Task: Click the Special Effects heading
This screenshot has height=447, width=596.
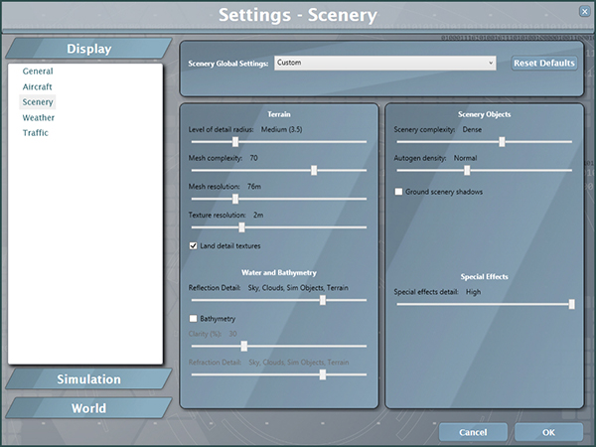Action: pos(485,277)
